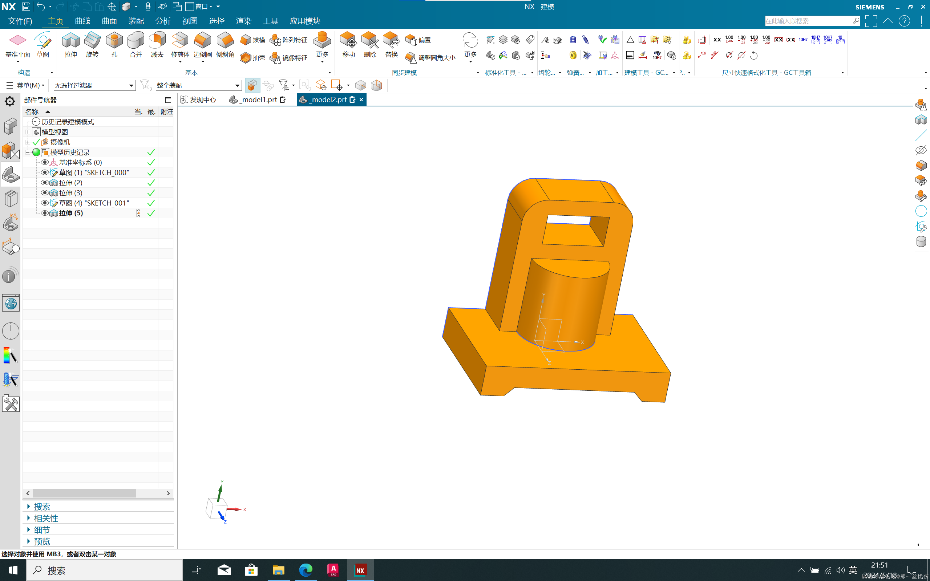Select the Extrude (拉伸) tool

click(71, 45)
